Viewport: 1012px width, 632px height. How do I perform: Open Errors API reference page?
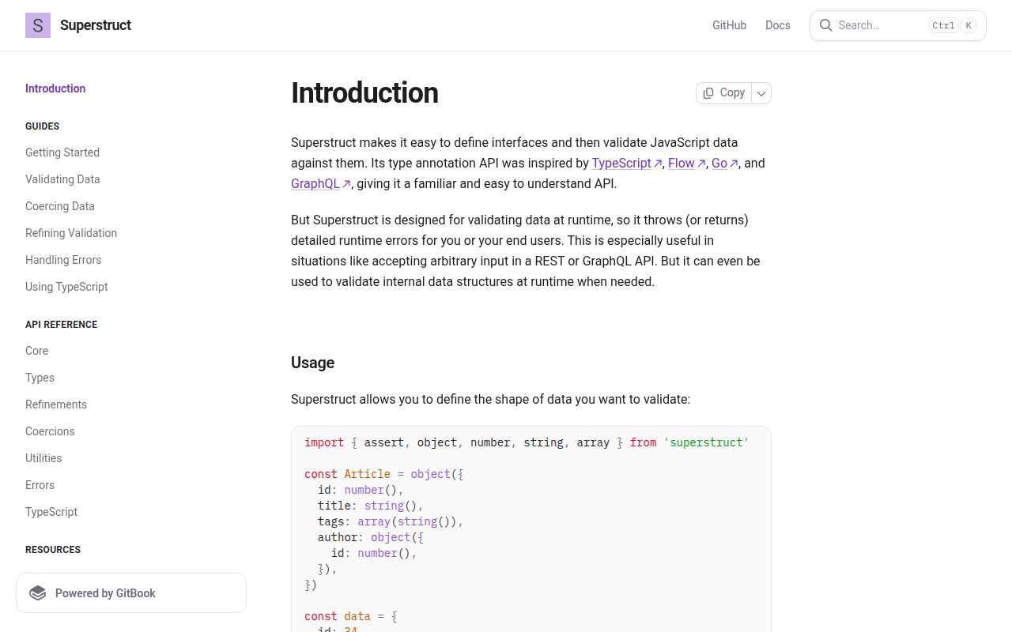point(40,485)
